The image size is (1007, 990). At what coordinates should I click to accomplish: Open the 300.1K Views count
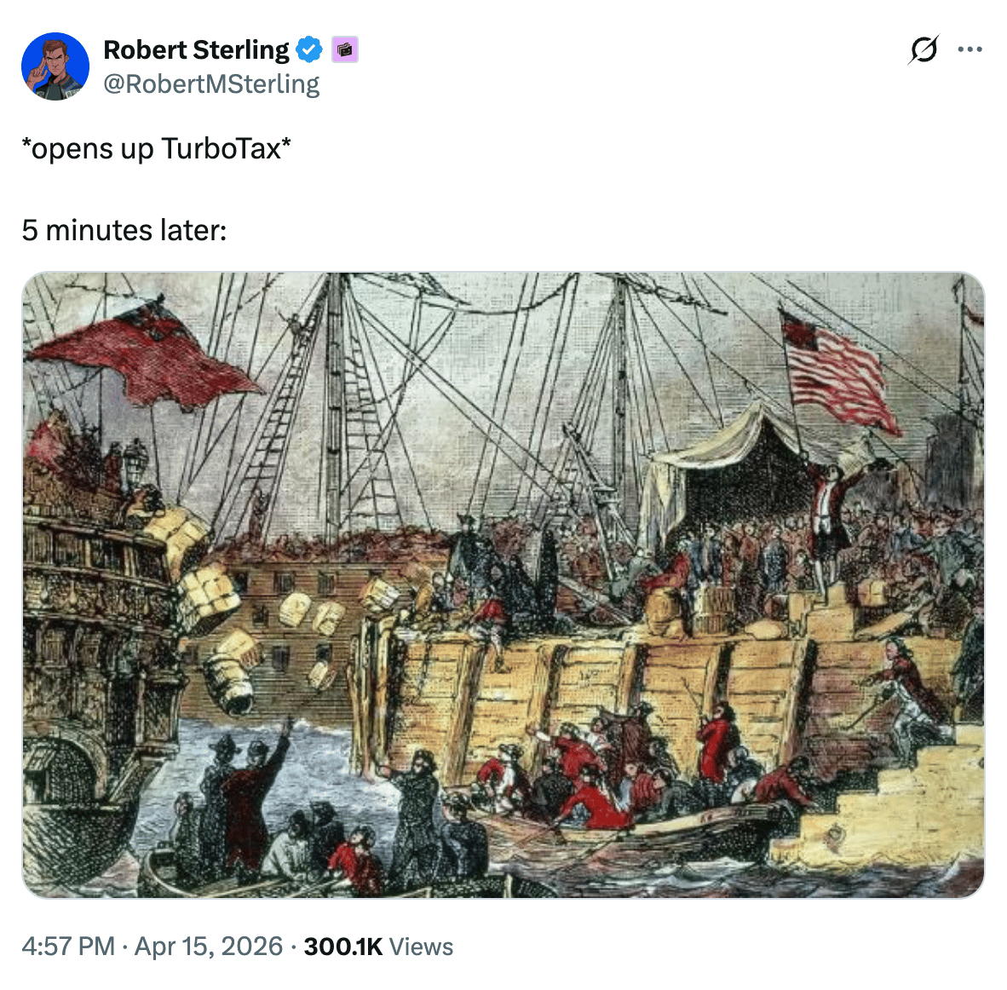378,947
